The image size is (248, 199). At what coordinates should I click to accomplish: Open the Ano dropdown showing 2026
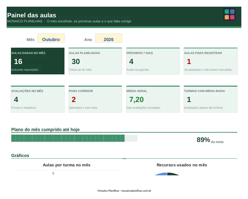[108, 38]
